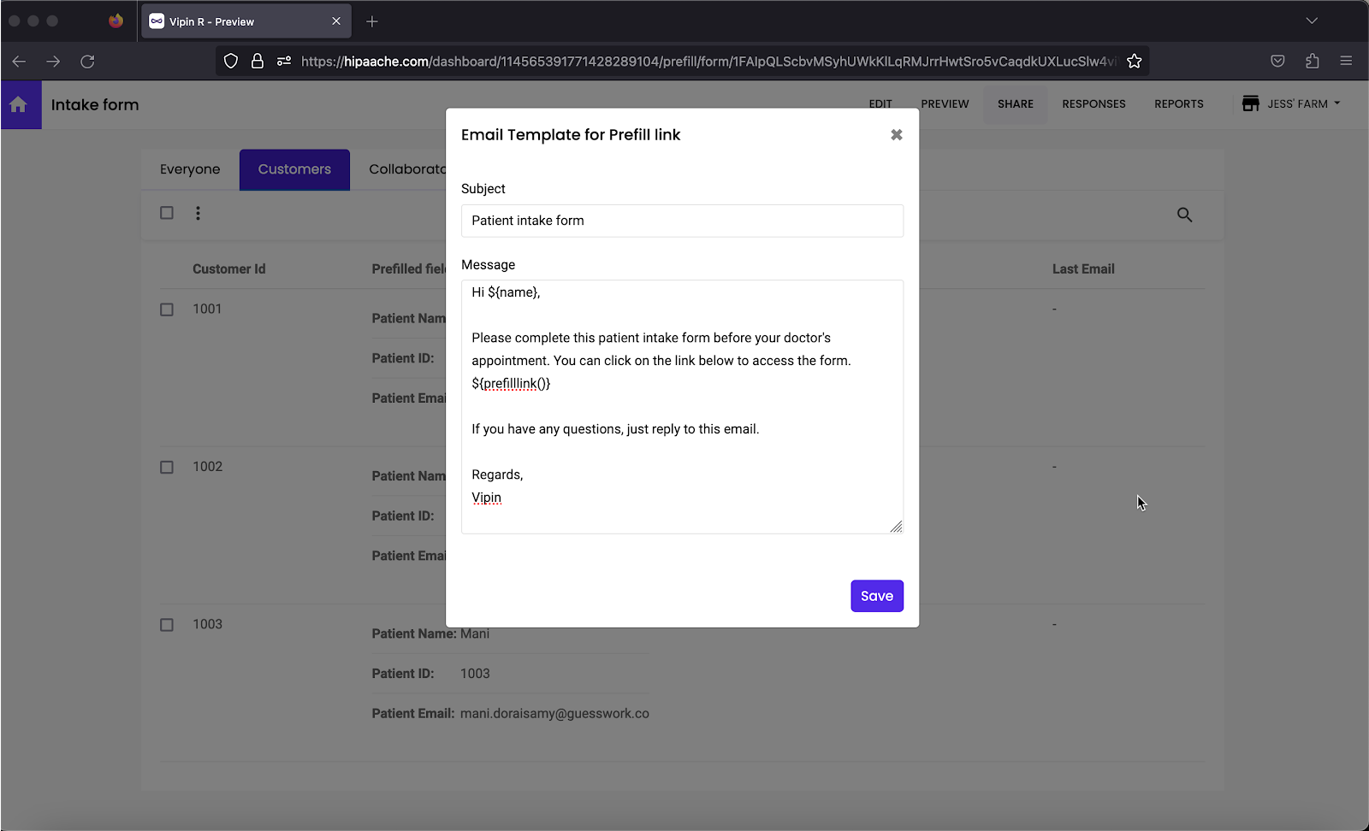Open the JESS' FARM account dropdown

pos(1290,103)
